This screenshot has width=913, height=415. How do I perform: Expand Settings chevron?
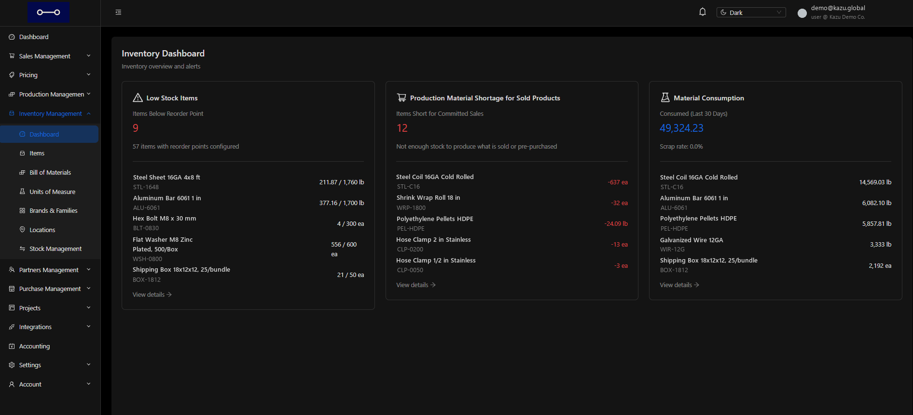click(x=89, y=365)
